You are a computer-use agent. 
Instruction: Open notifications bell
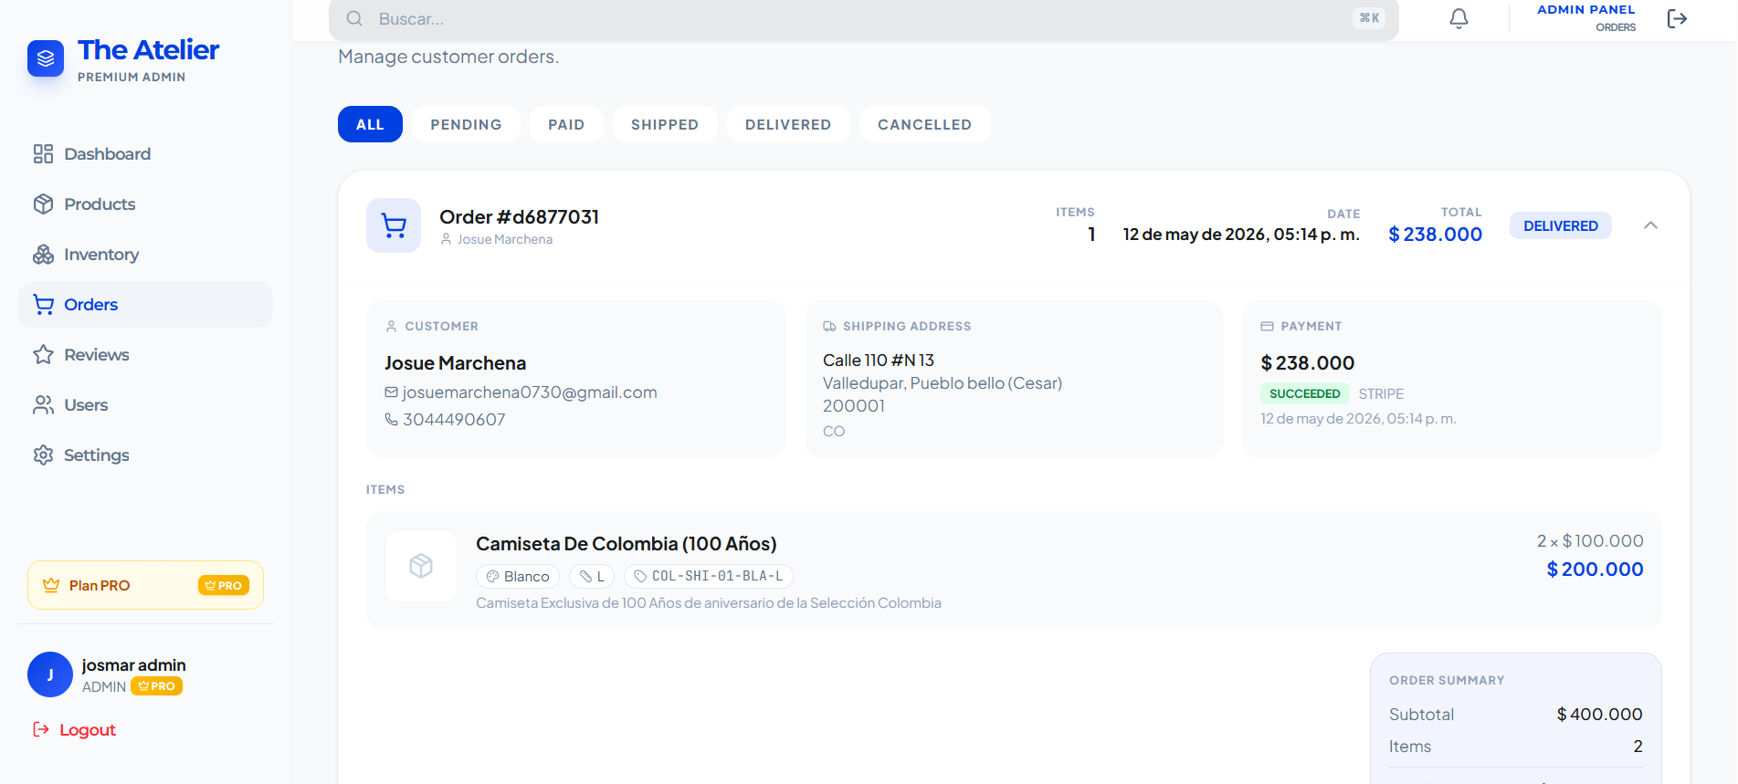(x=1459, y=18)
